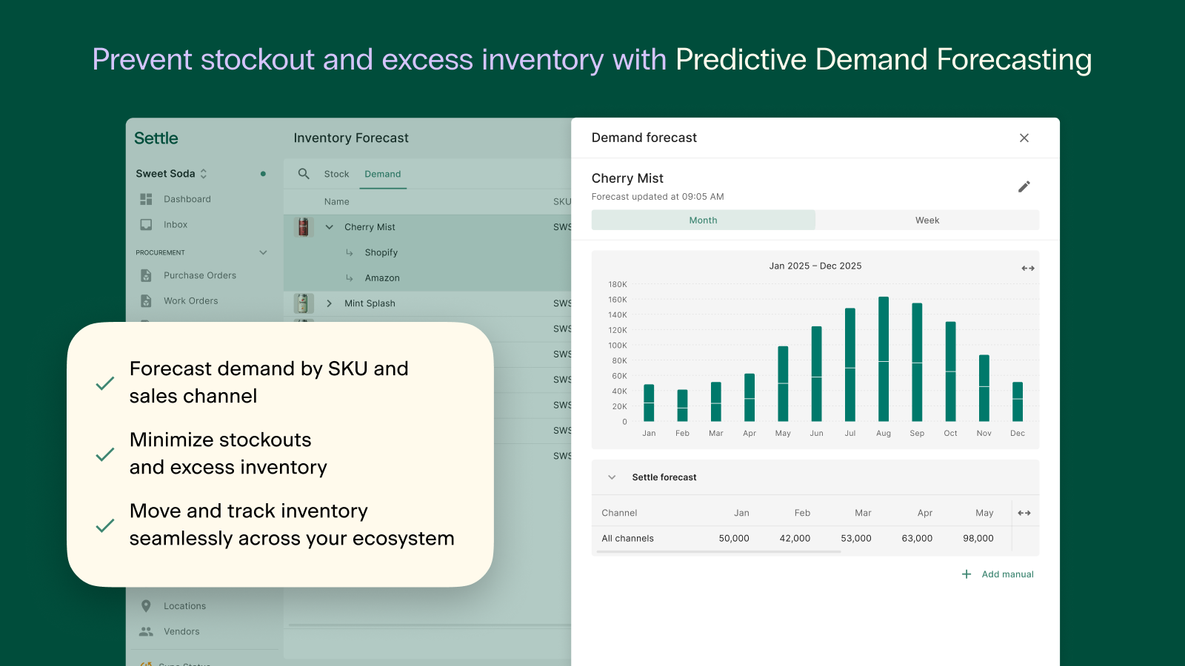
Task: Collapse the Settle forecast section
Action: click(612, 477)
